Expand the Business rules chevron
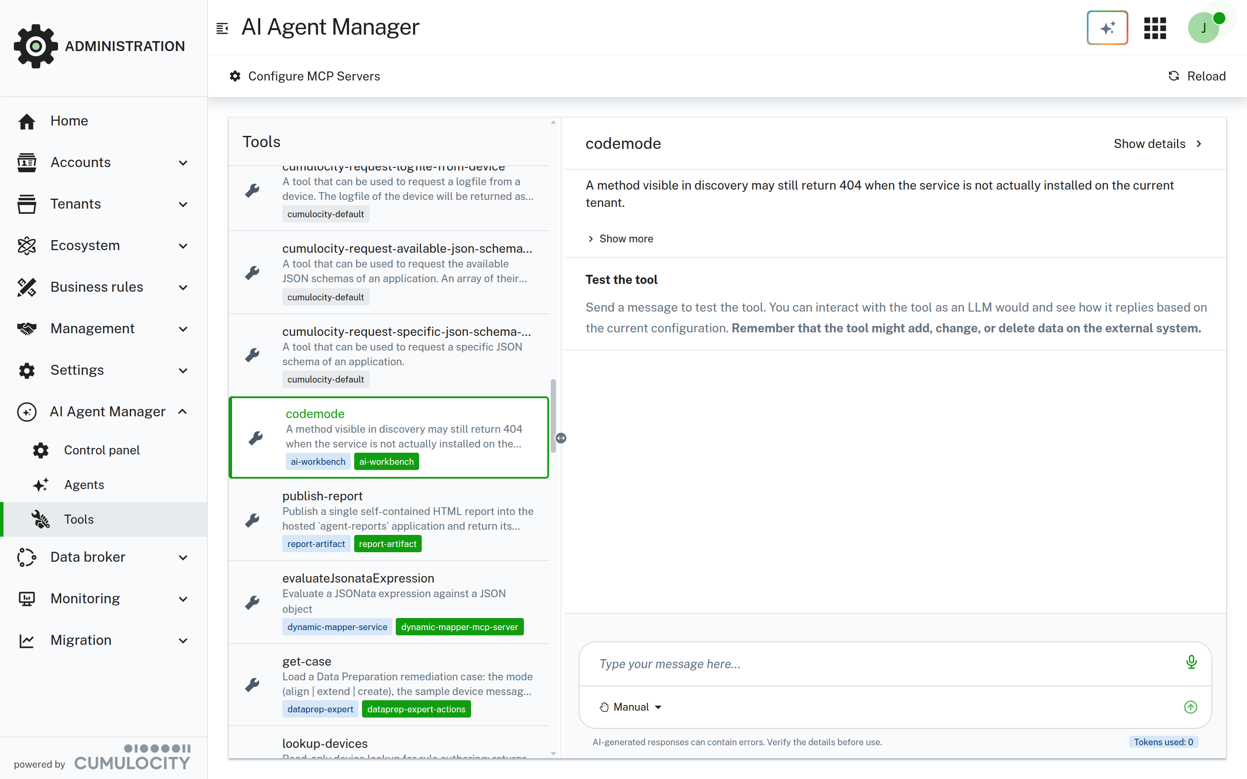 [x=183, y=287]
